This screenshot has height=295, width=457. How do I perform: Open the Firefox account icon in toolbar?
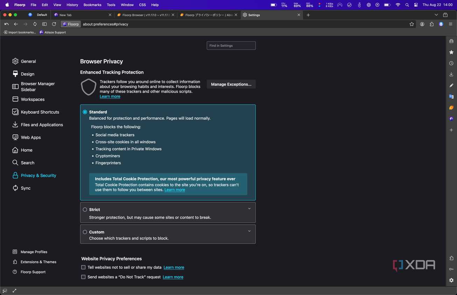point(422,24)
